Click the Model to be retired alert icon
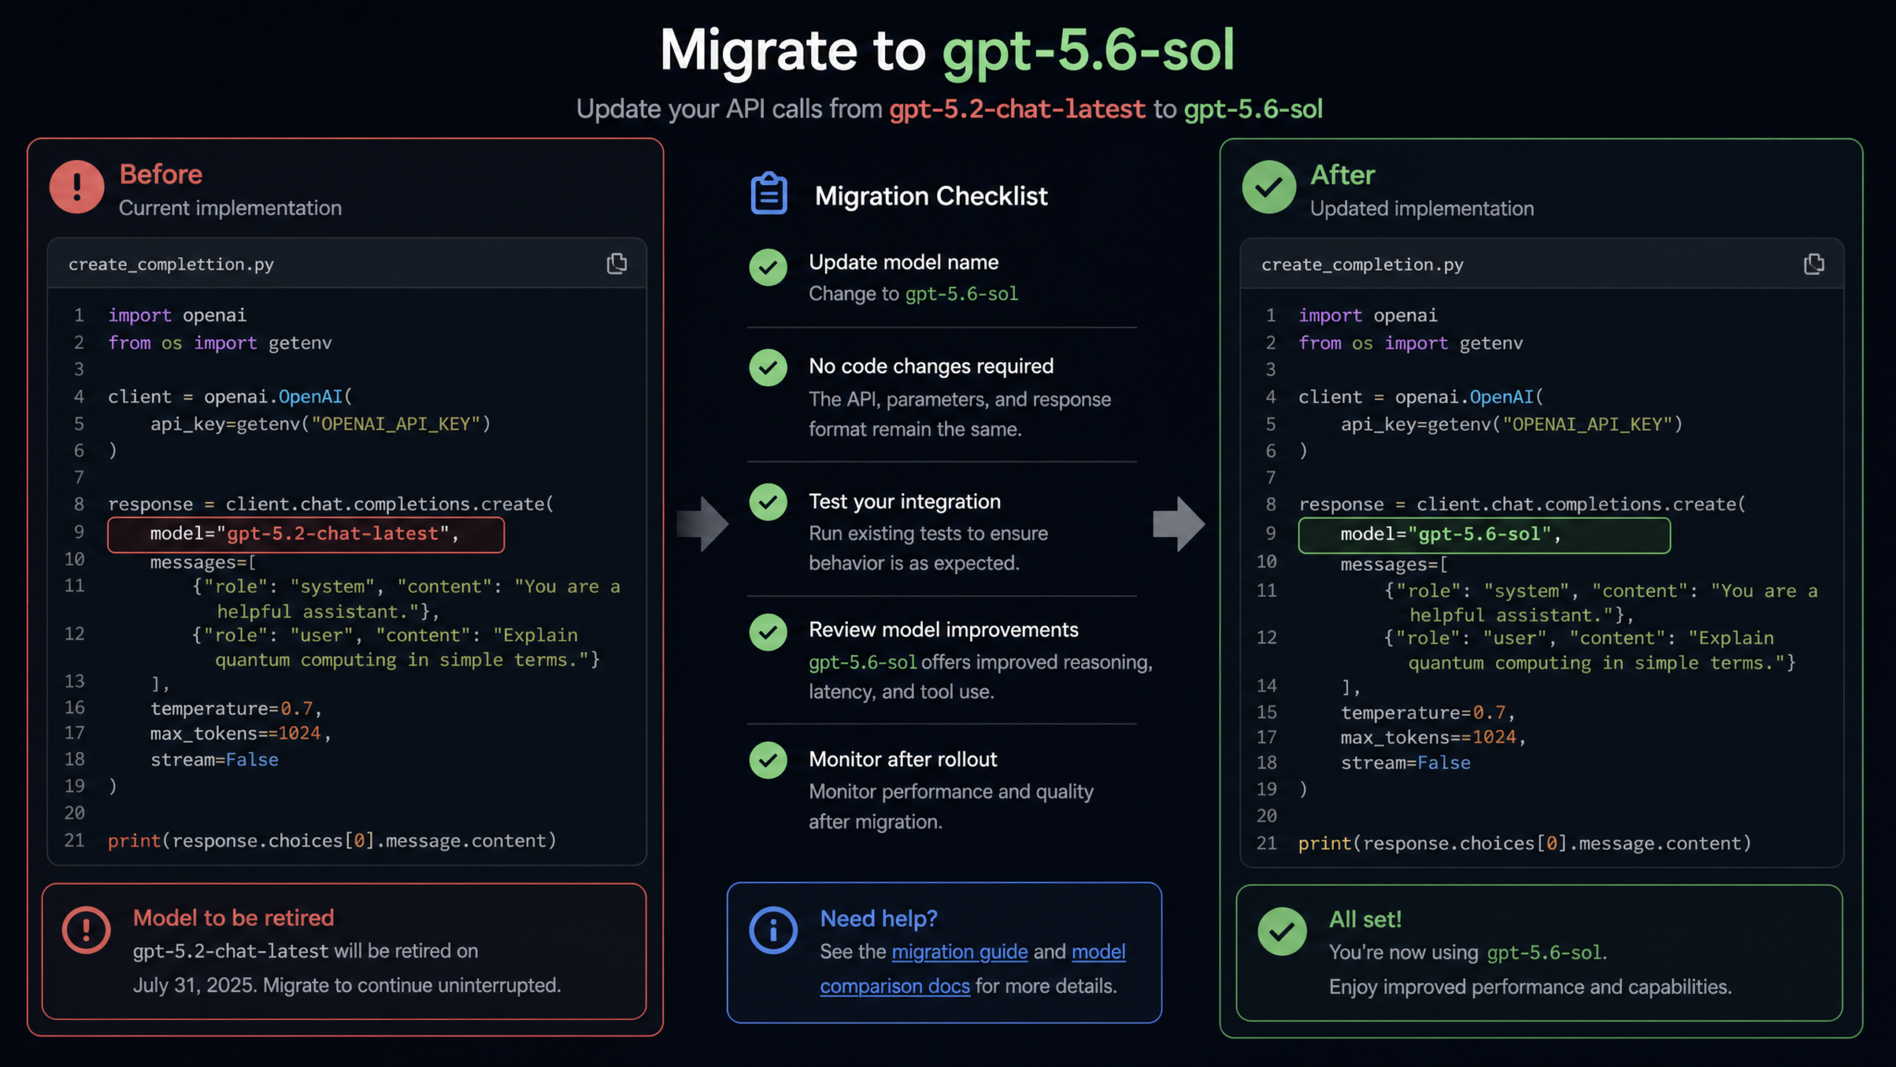This screenshot has height=1067, width=1896. (86, 930)
